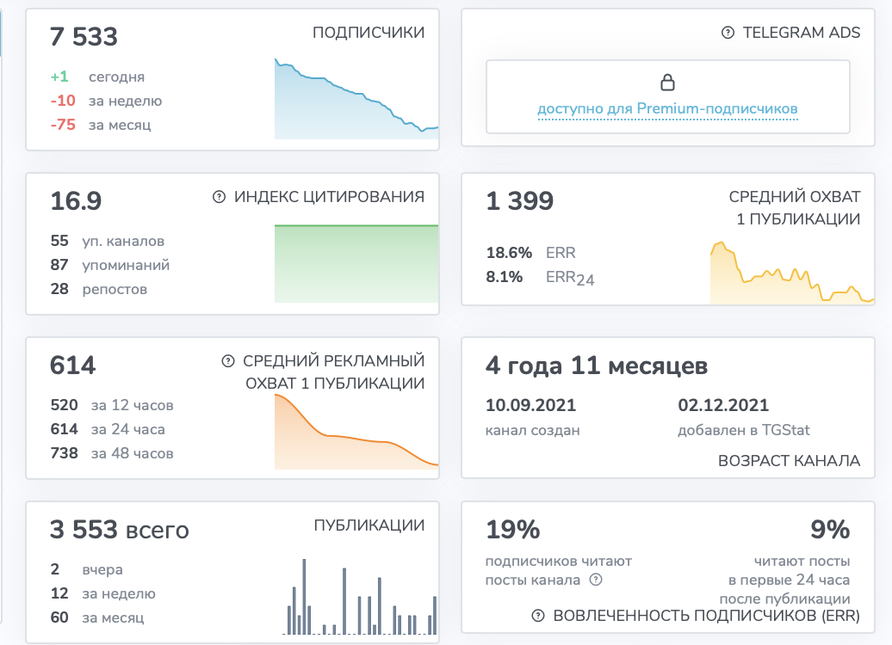Screen dimensions: 892x645
Task: Select the 19% subscribers reading figure
Action: [x=512, y=529]
